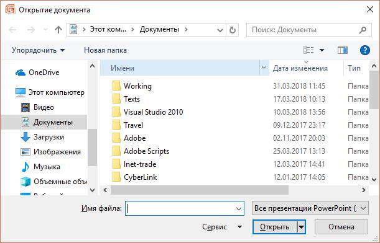Image resolution: width=380 pixels, height=243 pixels.
Task: Click the file list horizontal scrollbar thumb
Action: pyautogui.click(x=200, y=190)
